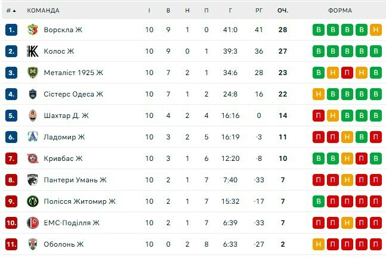Click Оболонь Ж's orange Н form badge
This screenshot has height=258, width=386.
[x=319, y=244]
